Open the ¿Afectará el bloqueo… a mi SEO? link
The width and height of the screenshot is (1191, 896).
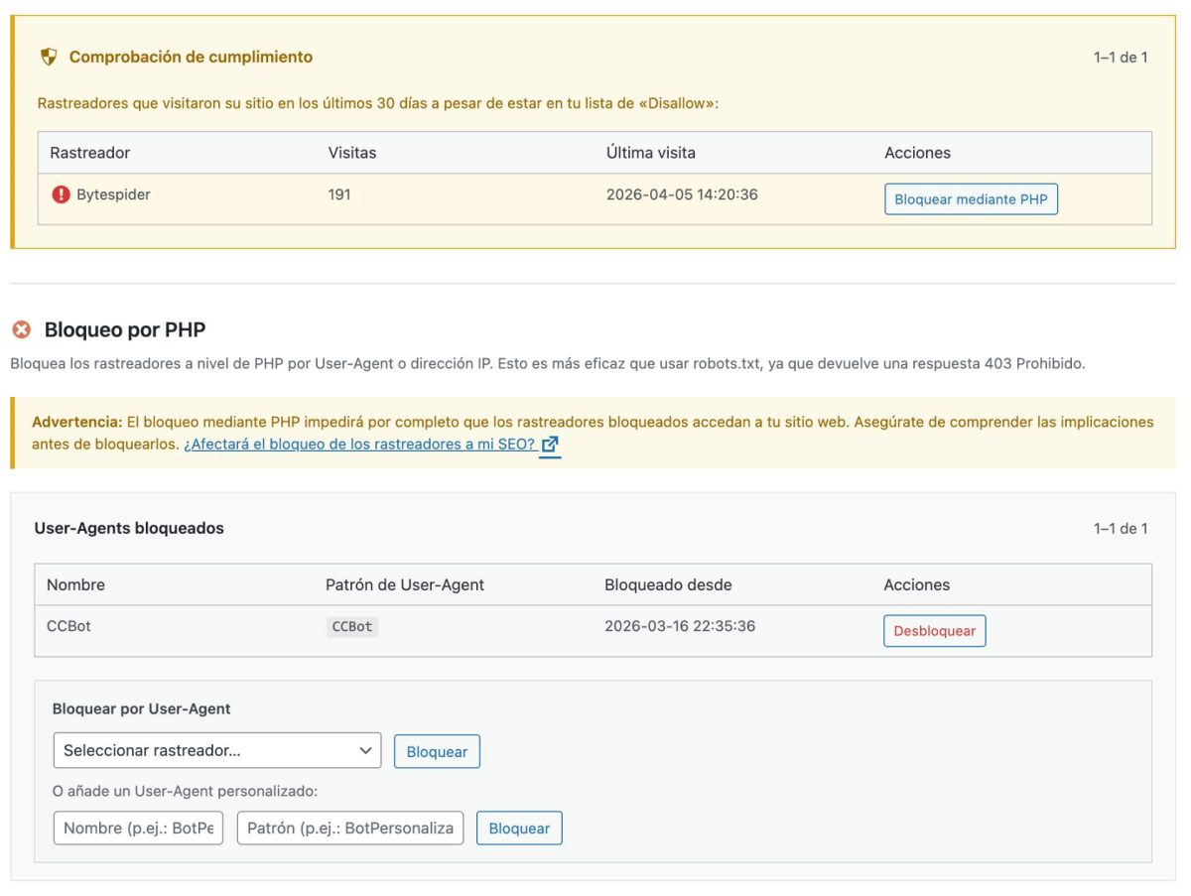click(x=360, y=445)
